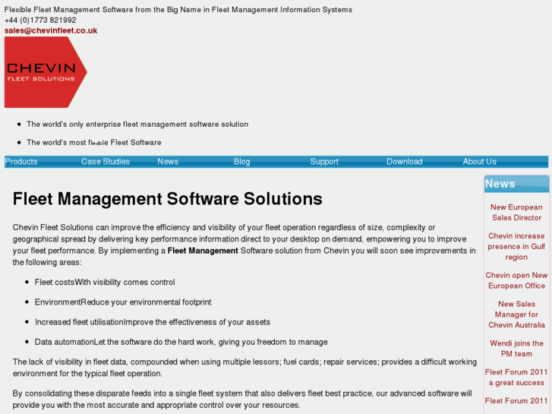Select 'The world's most flexible Fleet Software' bullet
Viewport: 552px width, 414px height.
(94, 142)
